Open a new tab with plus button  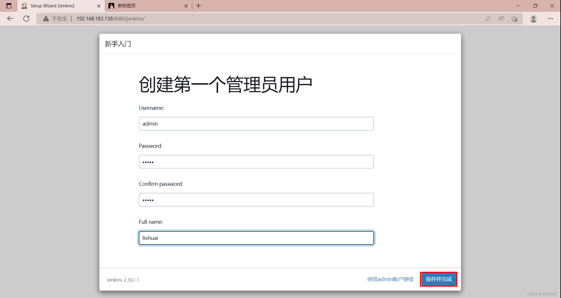point(199,6)
